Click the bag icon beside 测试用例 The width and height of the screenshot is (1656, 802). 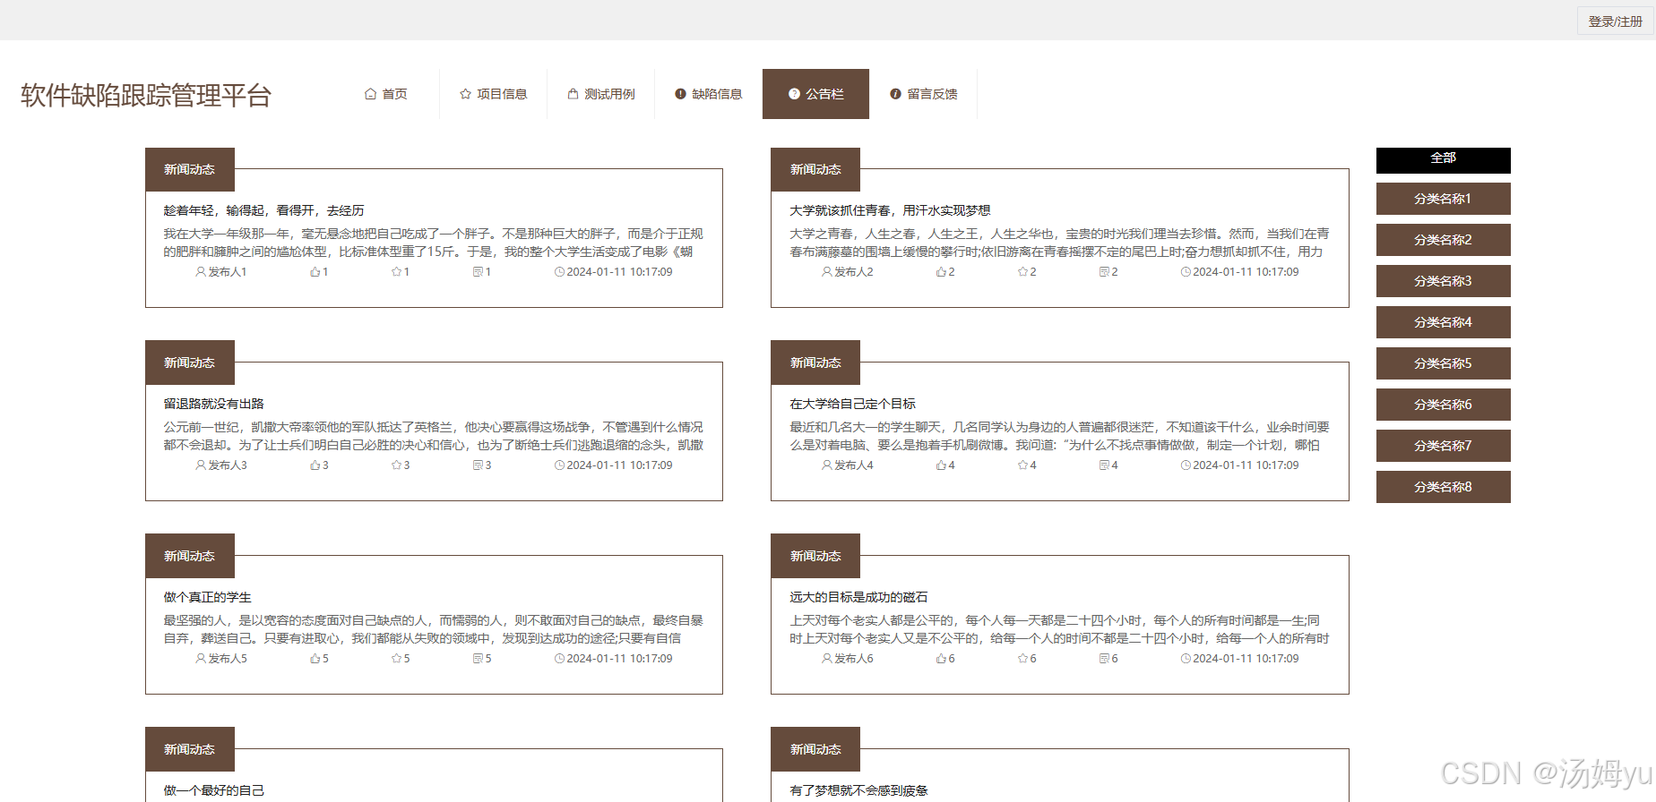(573, 94)
